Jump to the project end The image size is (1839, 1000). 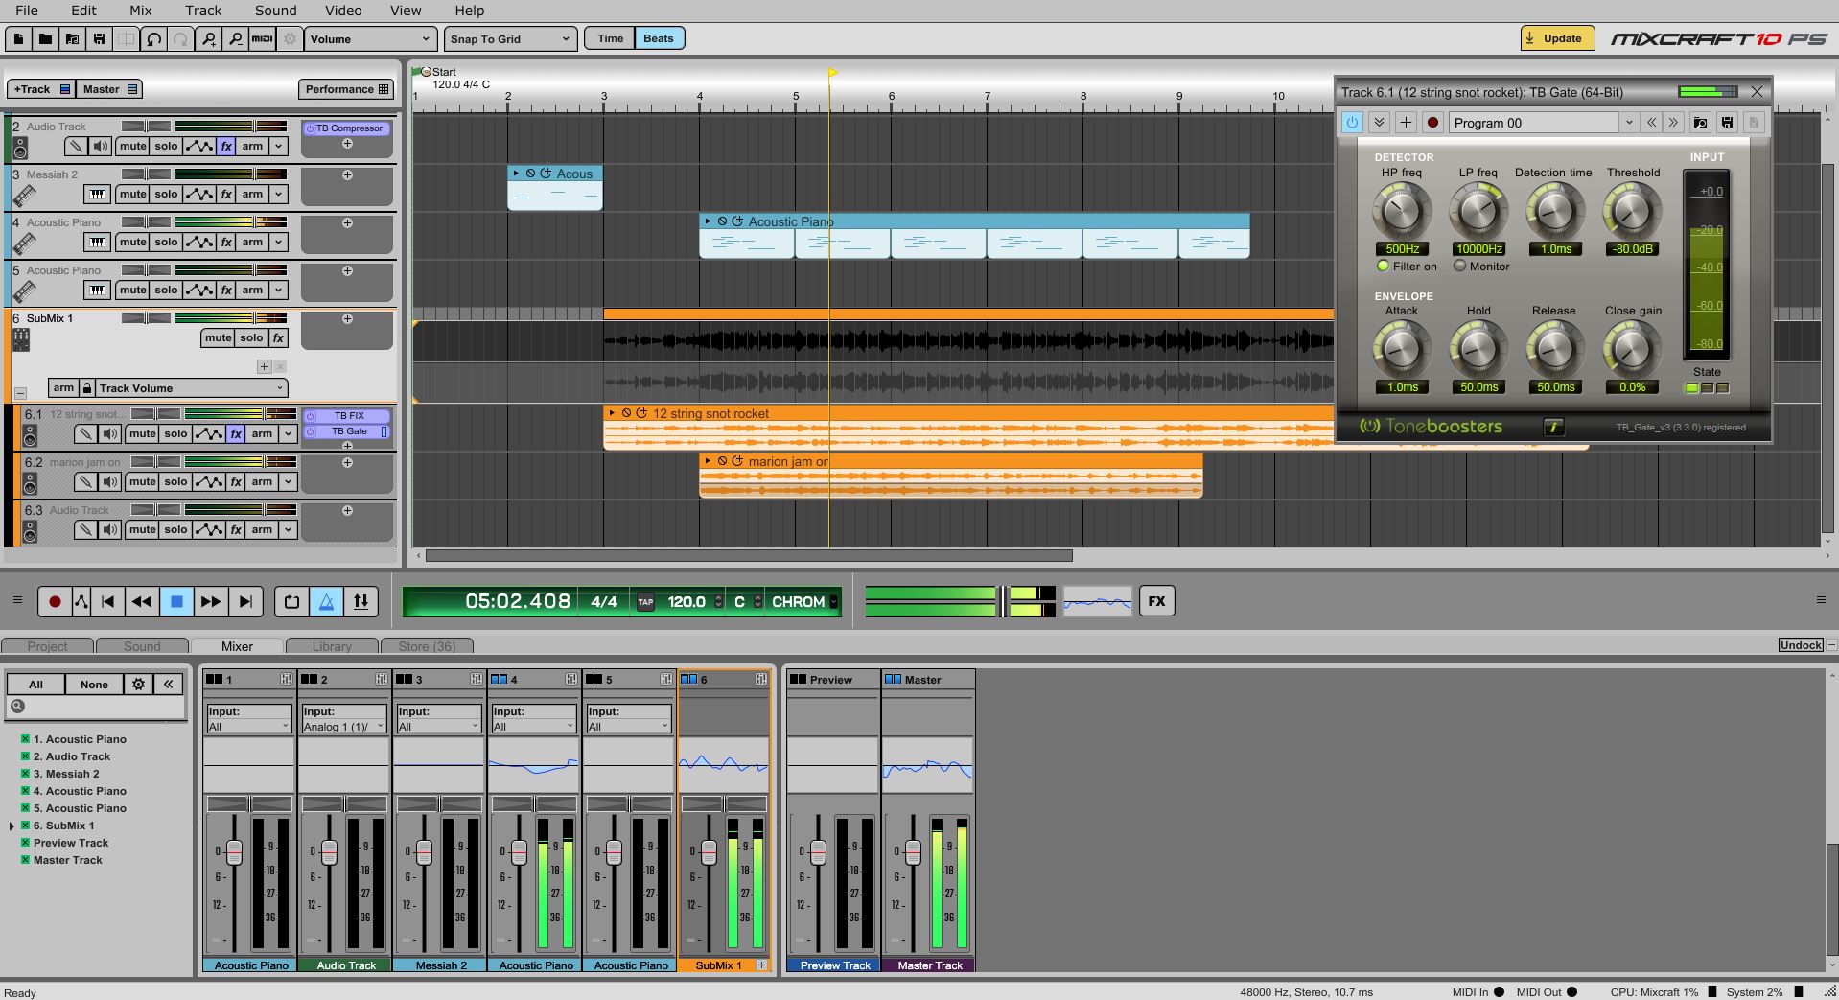point(245,602)
